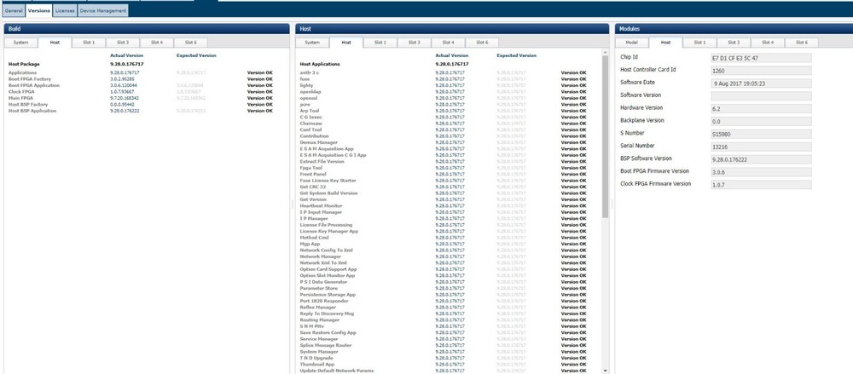Open the Device Management tab
853x374 pixels.
click(x=103, y=11)
